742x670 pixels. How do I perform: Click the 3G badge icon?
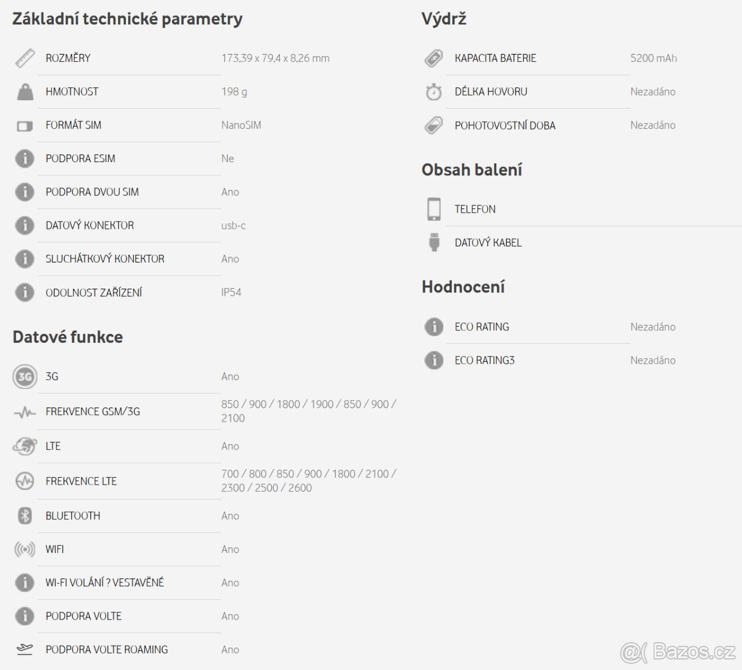click(25, 377)
